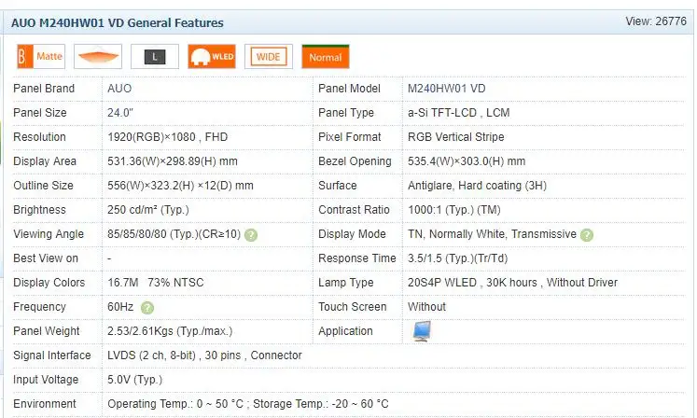
Task: Click the 85/85/80/80 viewing angle value
Action: [x=174, y=234]
